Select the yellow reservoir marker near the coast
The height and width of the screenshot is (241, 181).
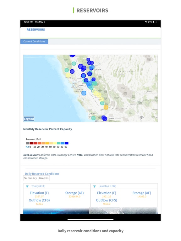(x=68, y=75)
